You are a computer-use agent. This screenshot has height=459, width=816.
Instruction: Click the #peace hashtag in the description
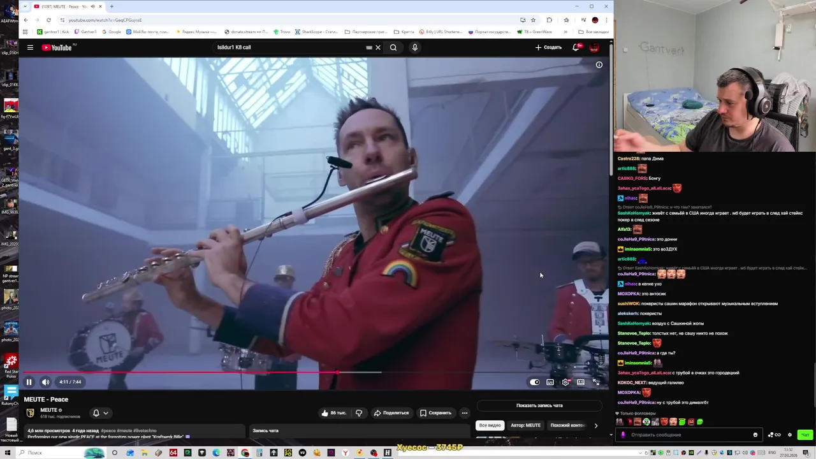point(108,430)
